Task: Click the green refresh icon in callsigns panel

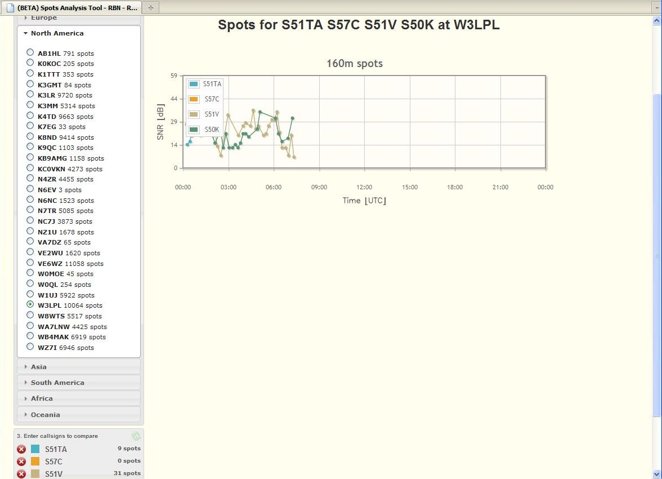Action: point(136,436)
